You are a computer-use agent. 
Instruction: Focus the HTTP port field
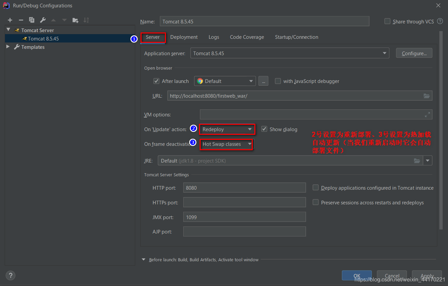point(245,188)
